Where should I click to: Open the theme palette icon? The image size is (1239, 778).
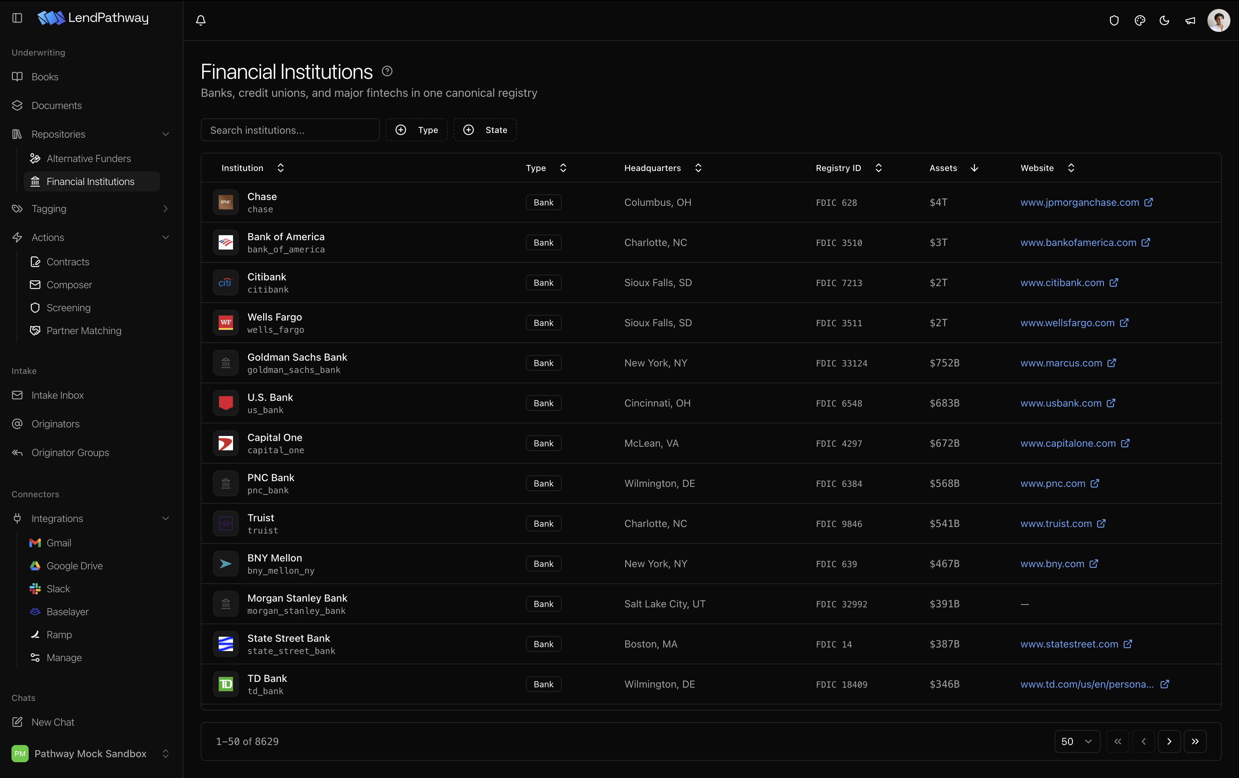pyautogui.click(x=1140, y=20)
